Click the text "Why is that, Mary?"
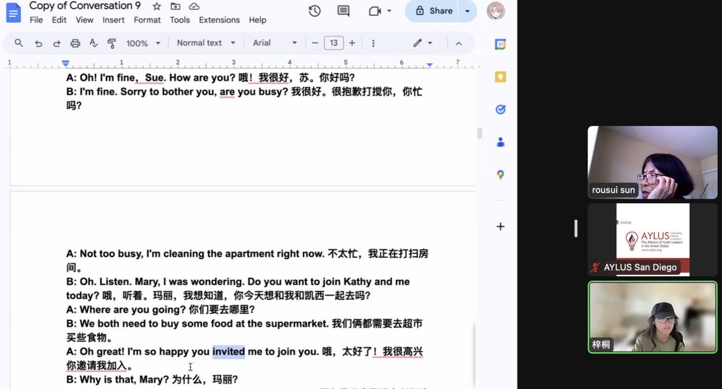Viewport: 722px width, 389px height. click(124, 380)
